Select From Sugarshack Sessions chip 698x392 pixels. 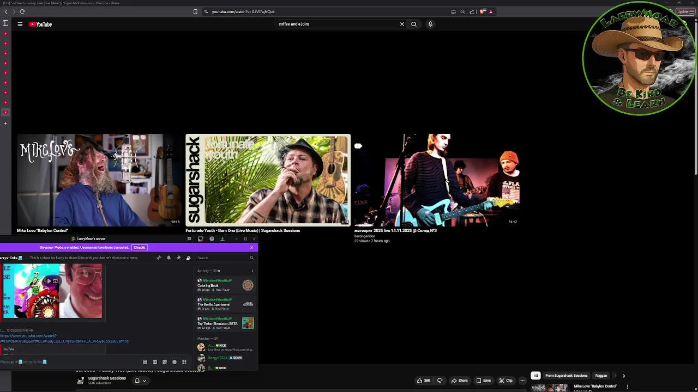pos(566,376)
